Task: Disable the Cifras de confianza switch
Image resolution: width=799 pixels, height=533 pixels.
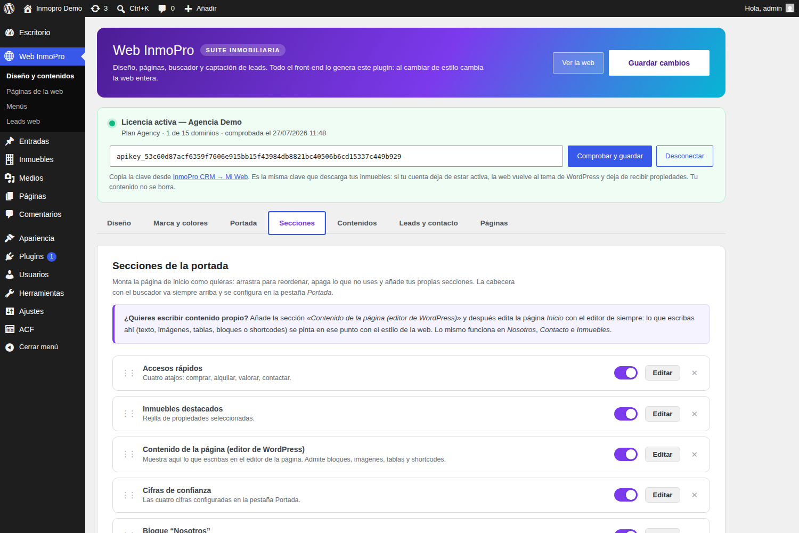Action: coord(626,495)
